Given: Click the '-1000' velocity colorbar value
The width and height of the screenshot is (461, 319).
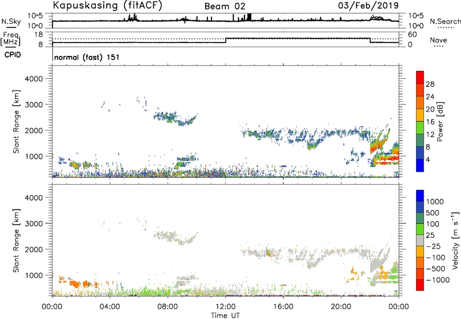Looking at the screenshot, I should [x=438, y=280].
